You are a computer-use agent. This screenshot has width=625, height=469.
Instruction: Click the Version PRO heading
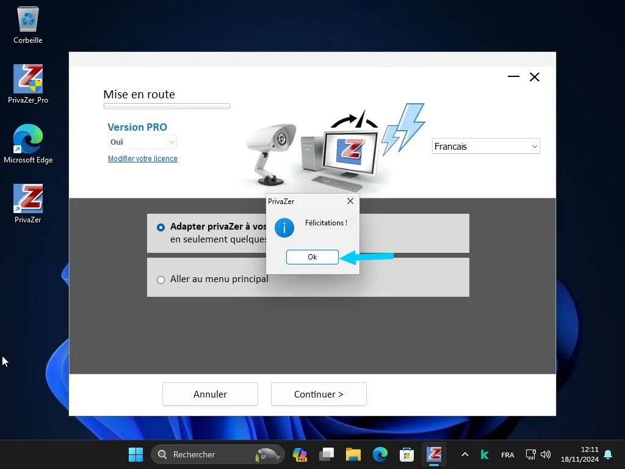click(137, 127)
